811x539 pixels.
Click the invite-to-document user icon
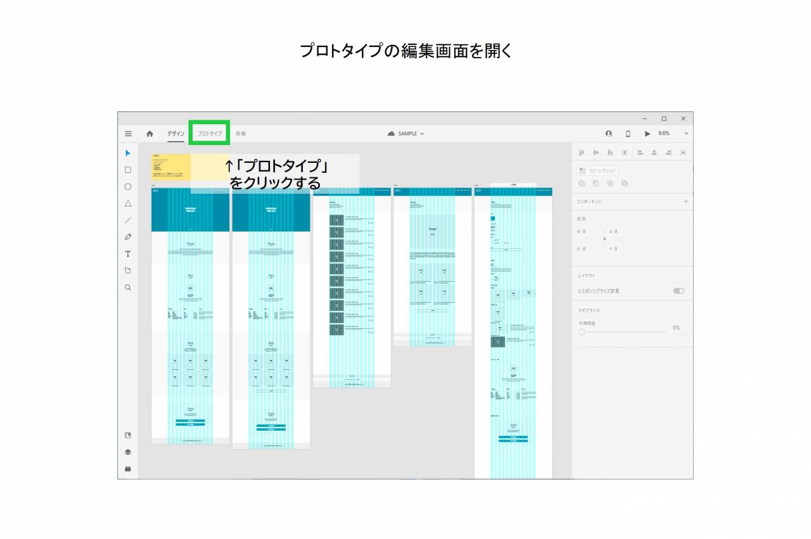coord(609,134)
